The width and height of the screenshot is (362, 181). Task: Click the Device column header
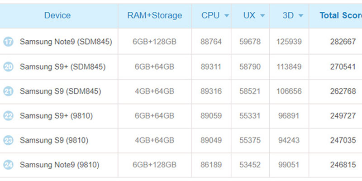tap(57, 15)
